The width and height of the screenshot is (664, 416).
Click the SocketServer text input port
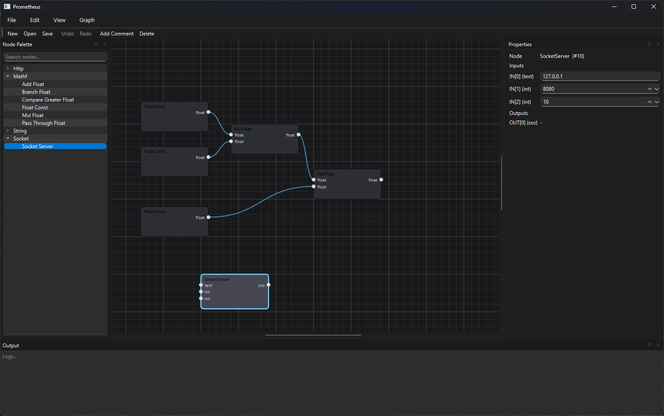coord(201,285)
